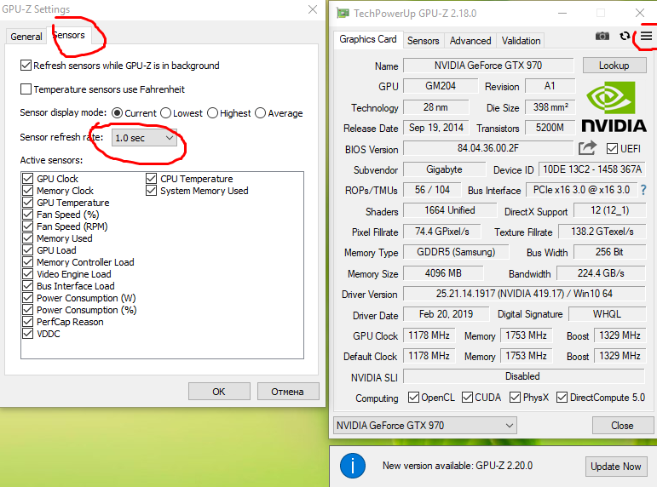This screenshot has height=487, width=657.
Task: Open the Validation tab
Action: point(521,41)
